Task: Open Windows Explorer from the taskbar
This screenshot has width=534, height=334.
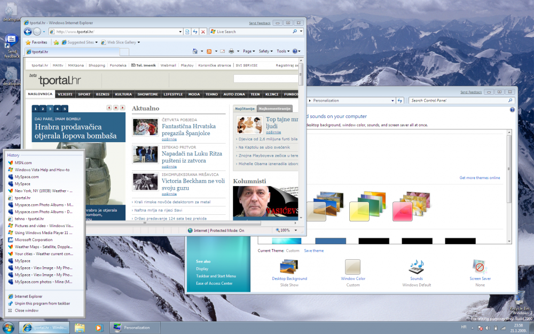Action: pos(80,328)
